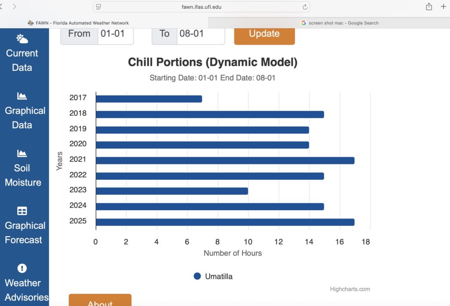The height and width of the screenshot is (306, 450).
Task: Click the Graphical Data chart icon
Action: 22,96
